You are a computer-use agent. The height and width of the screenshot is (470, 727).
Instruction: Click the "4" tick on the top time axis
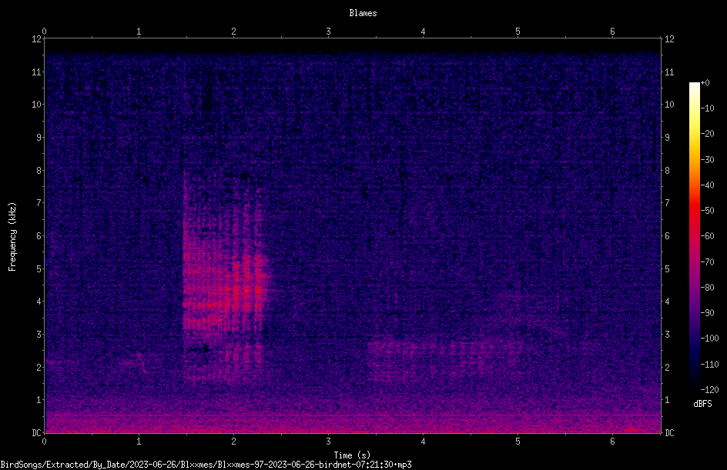[x=423, y=31]
